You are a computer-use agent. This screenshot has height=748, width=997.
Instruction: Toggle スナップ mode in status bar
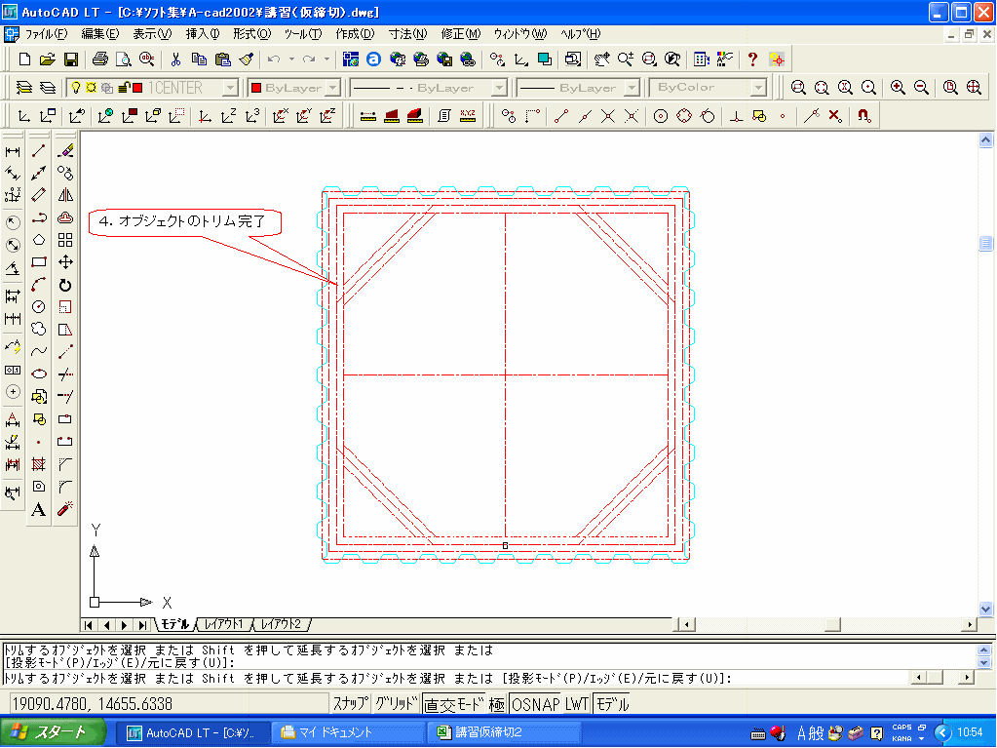point(350,704)
